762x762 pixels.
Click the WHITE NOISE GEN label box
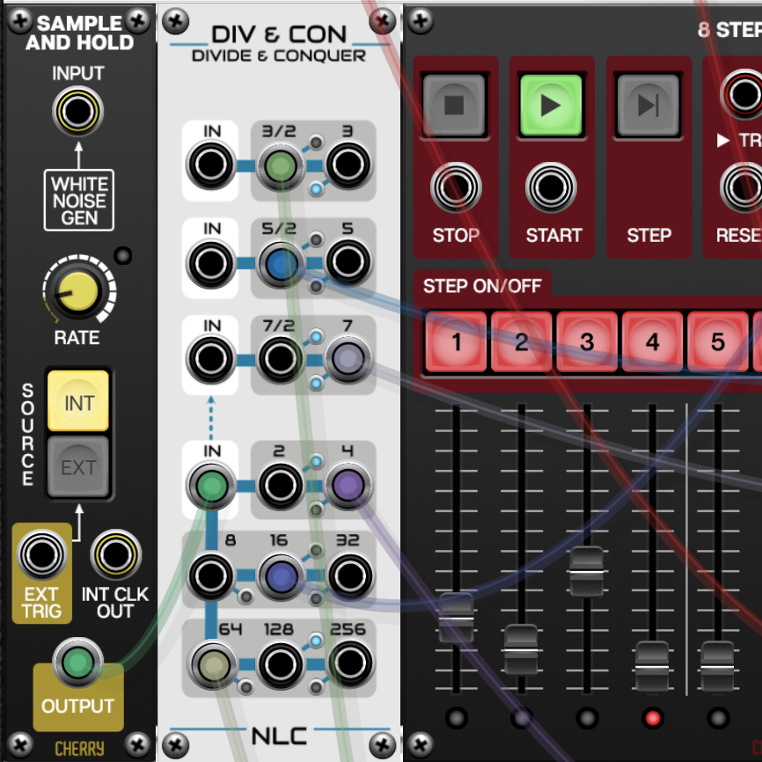78,200
